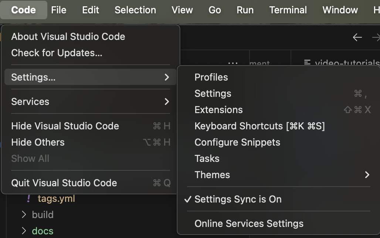
Task: Open Keyboard Shortcuts
Action: [x=279, y=126]
